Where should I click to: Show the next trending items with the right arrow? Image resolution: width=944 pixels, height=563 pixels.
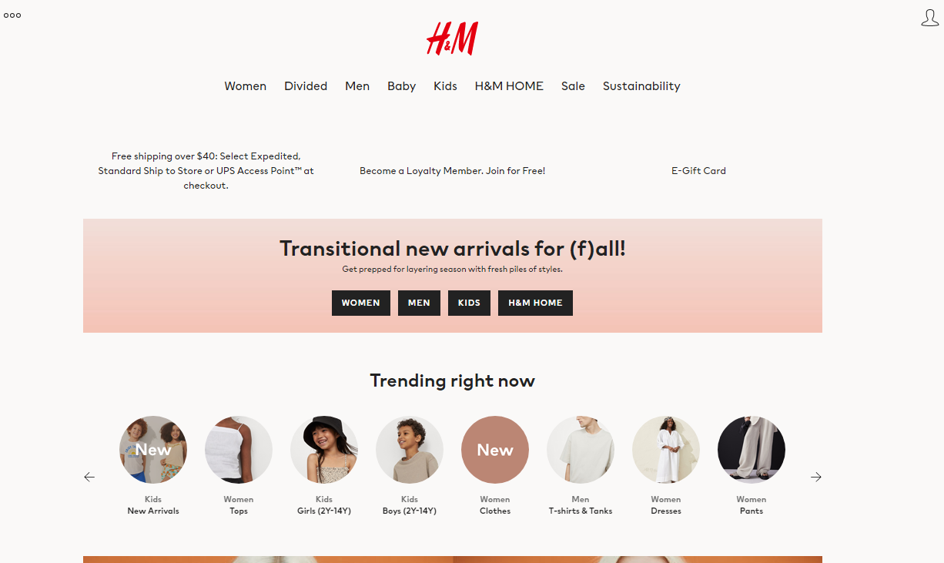tap(816, 477)
